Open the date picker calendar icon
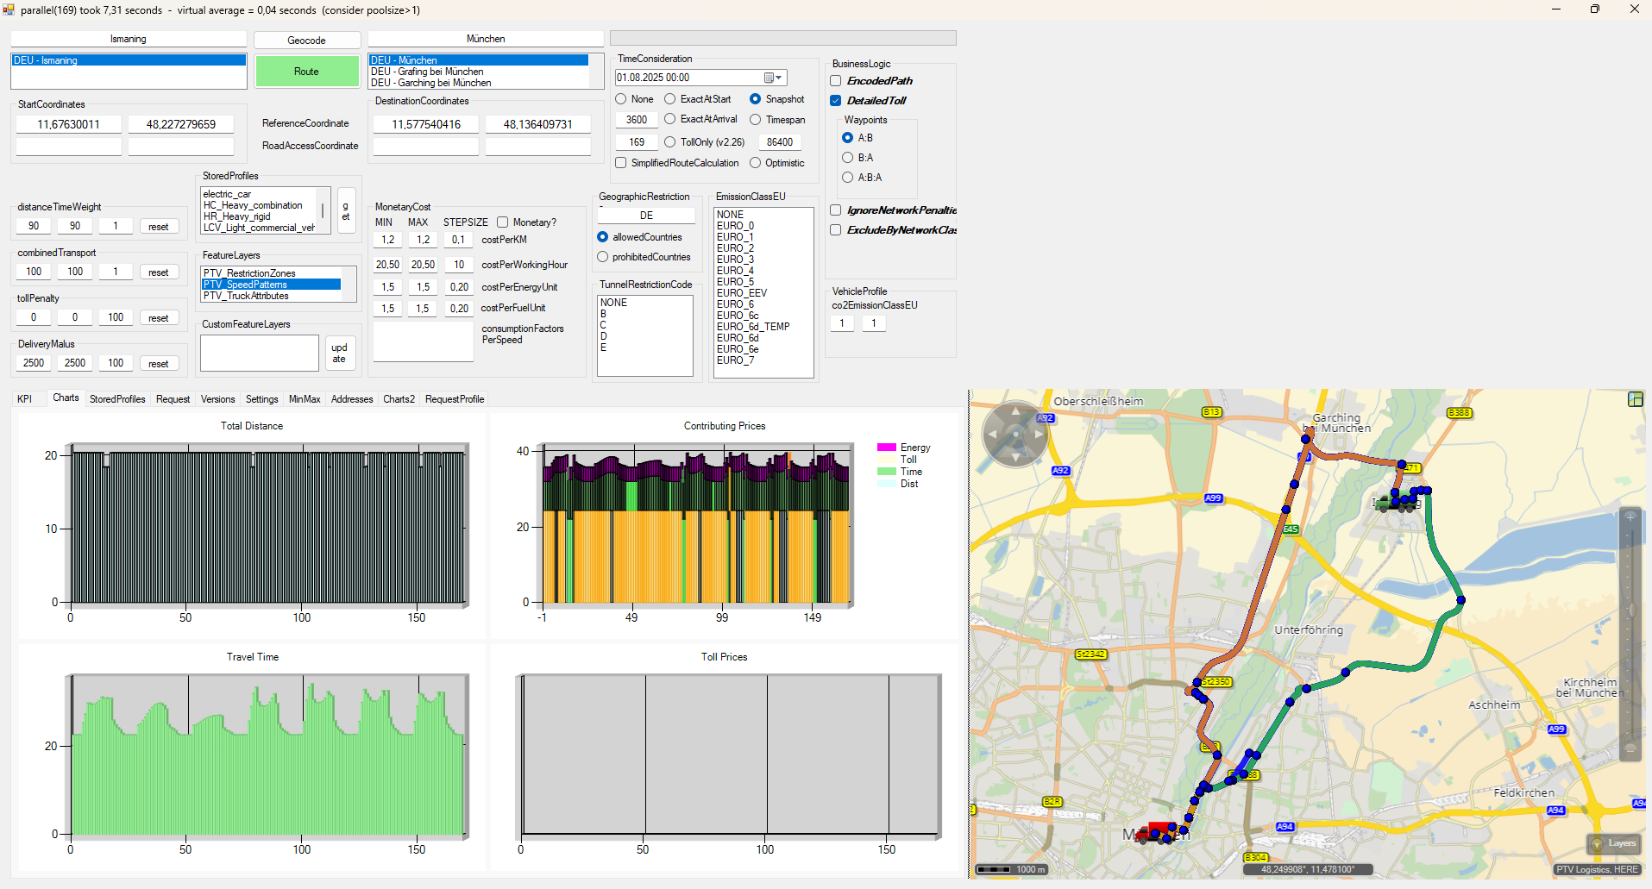 click(769, 78)
